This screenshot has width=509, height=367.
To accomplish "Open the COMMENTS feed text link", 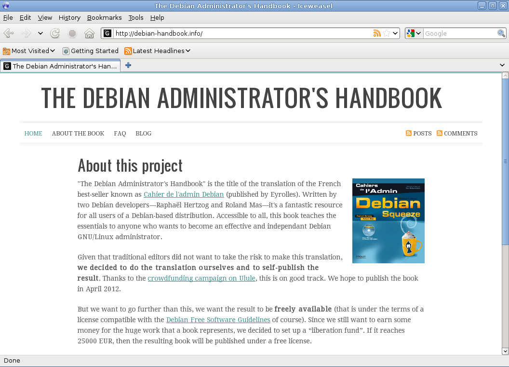I will tap(461, 134).
